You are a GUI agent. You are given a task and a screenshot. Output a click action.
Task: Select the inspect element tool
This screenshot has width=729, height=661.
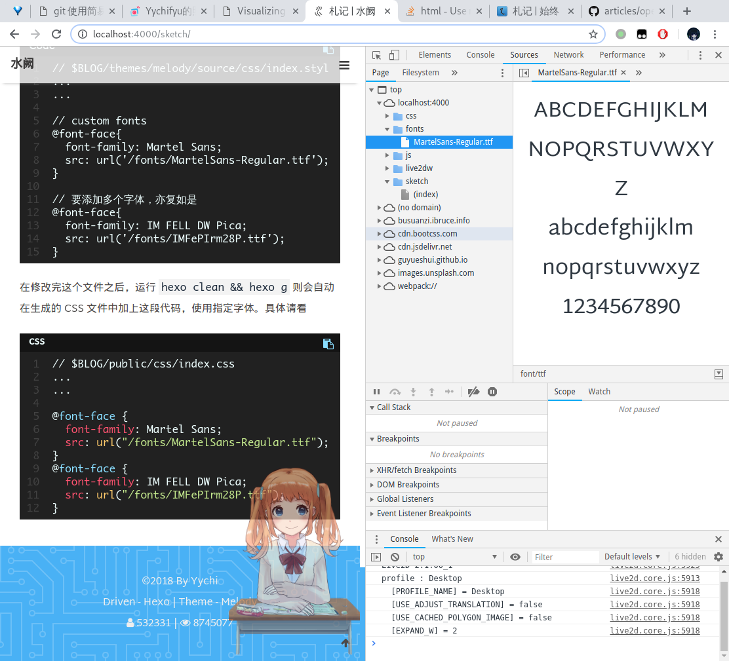376,55
